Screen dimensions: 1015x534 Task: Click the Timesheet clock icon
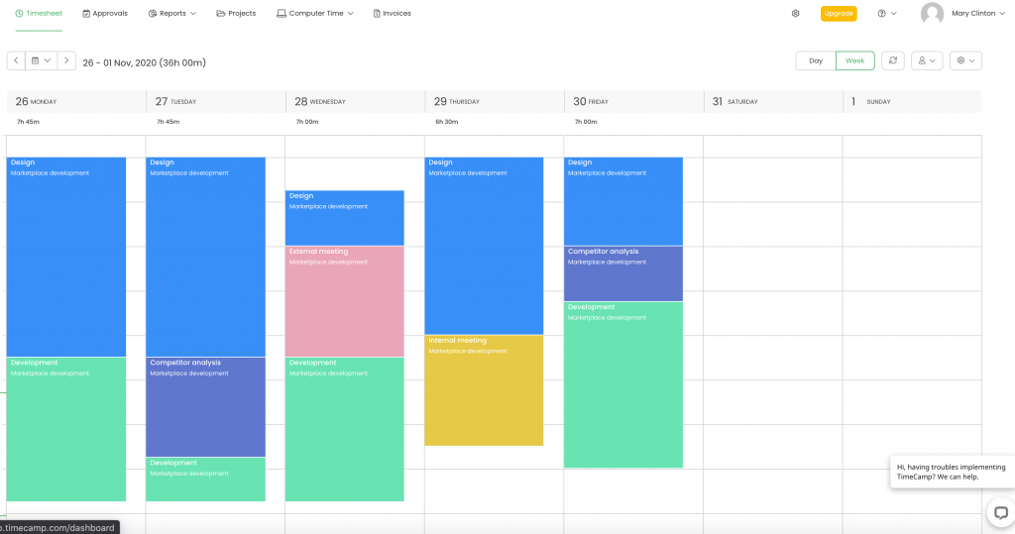pyautogui.click(x=20, y=14)
